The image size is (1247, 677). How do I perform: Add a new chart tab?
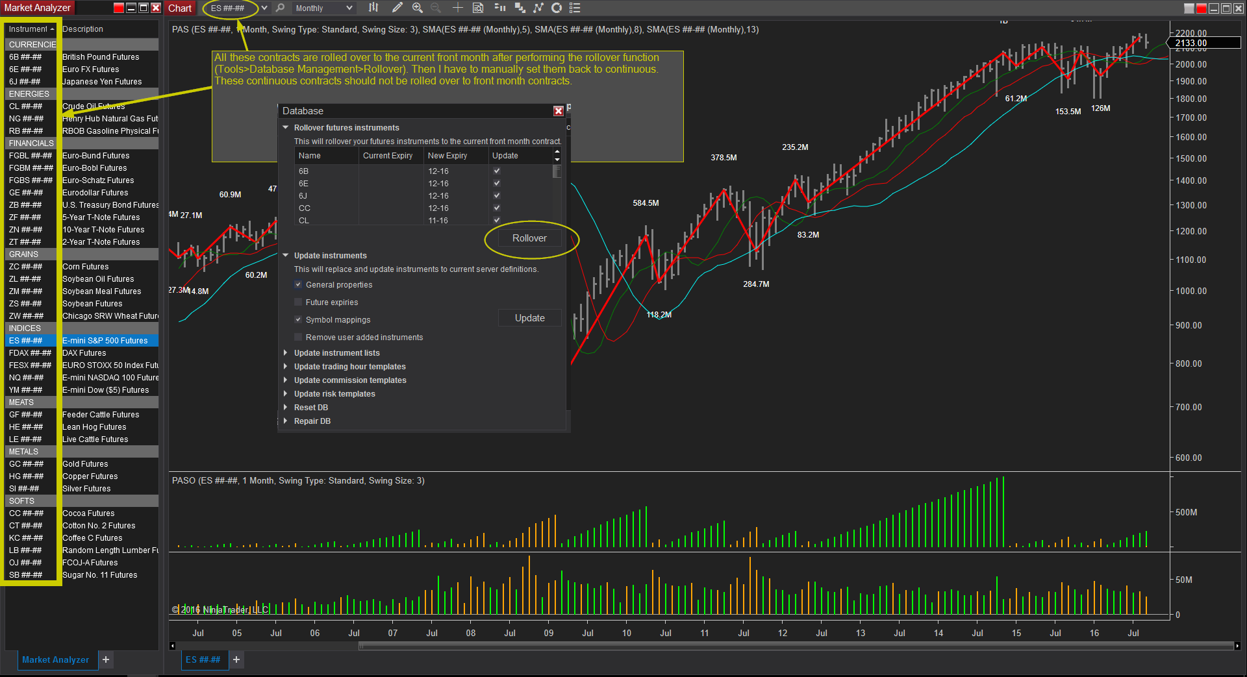pos(236,659)
